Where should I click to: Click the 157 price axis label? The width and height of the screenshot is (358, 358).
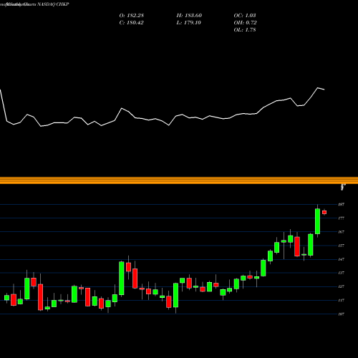pyautogui.click(x=342, y=246)
